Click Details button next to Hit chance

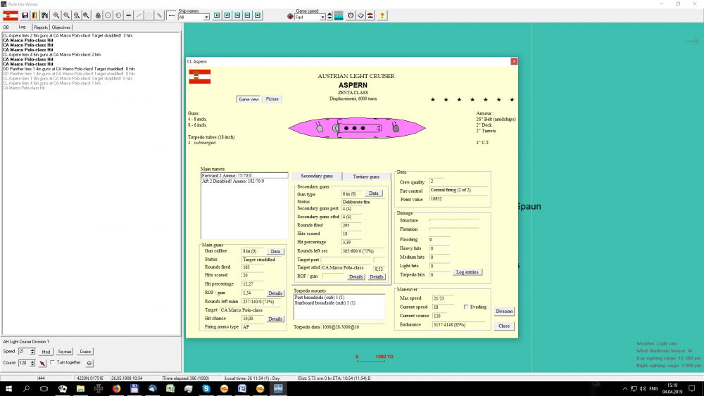pyautogui.click(x=275, y=319)
